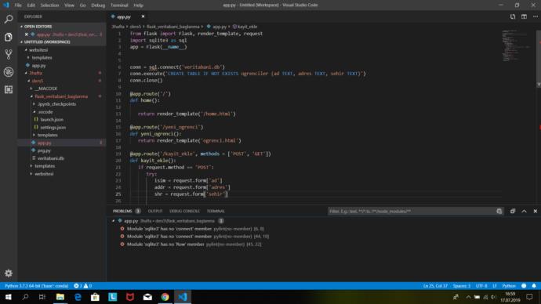541x304 pixels.
Task: Open the Extensions view icon
Action: click(9, 89)
